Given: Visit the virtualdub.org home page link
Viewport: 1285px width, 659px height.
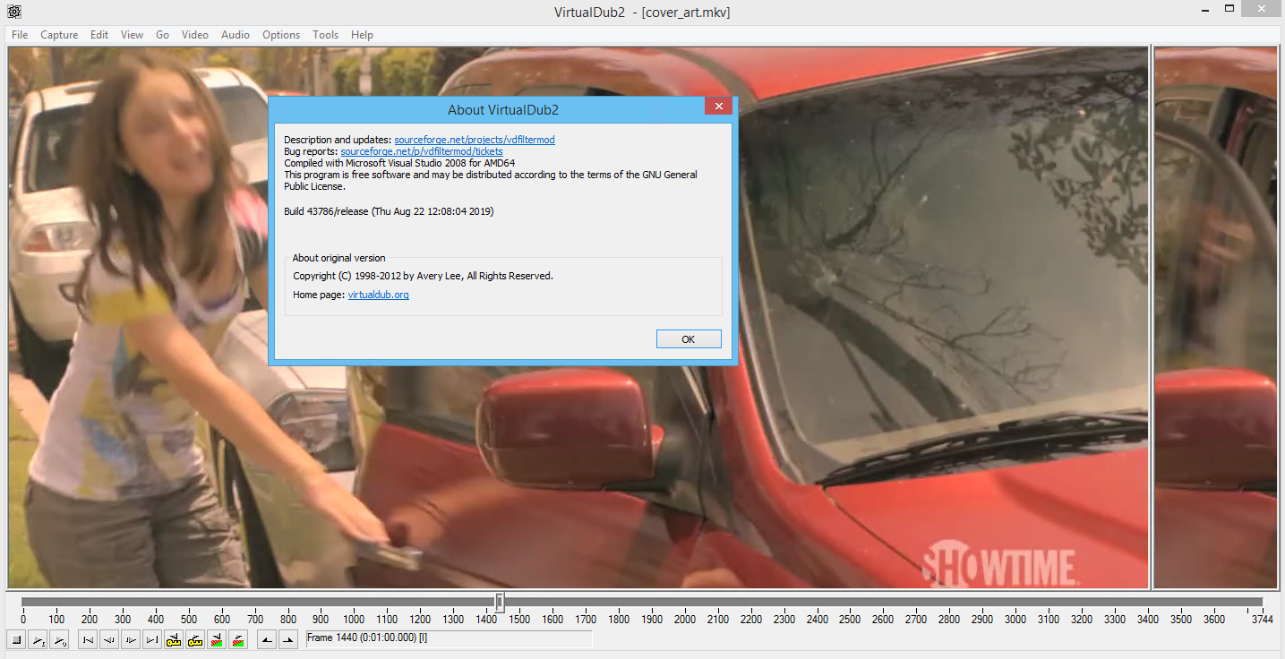Looking at the screenshot, I should [x=379, y=295].
